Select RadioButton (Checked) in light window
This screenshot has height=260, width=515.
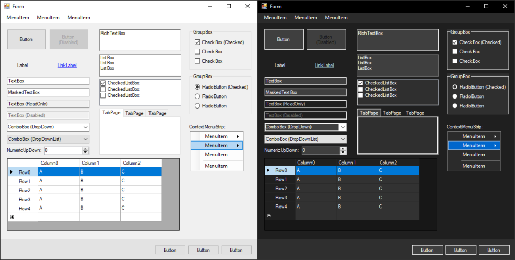pyautogui.click(x=197, y=87)
